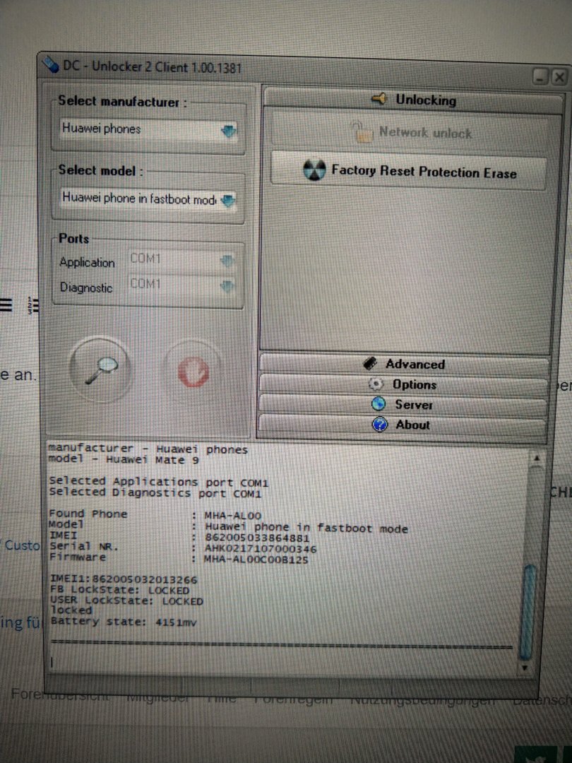Viewport: 572px width, 763px height.
Task: Click the model Huawei Mate 9 line
Action: pos(124,460)
